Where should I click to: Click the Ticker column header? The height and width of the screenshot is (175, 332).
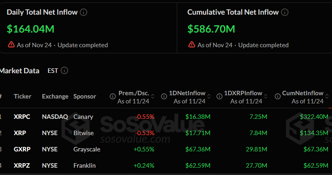tap(22, 96)
